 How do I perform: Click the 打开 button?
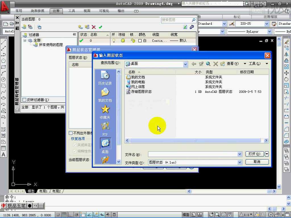pos(254,154)
